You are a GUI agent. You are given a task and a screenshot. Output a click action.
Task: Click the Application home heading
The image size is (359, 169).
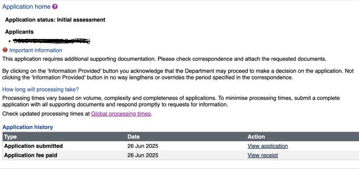[26, 7]
